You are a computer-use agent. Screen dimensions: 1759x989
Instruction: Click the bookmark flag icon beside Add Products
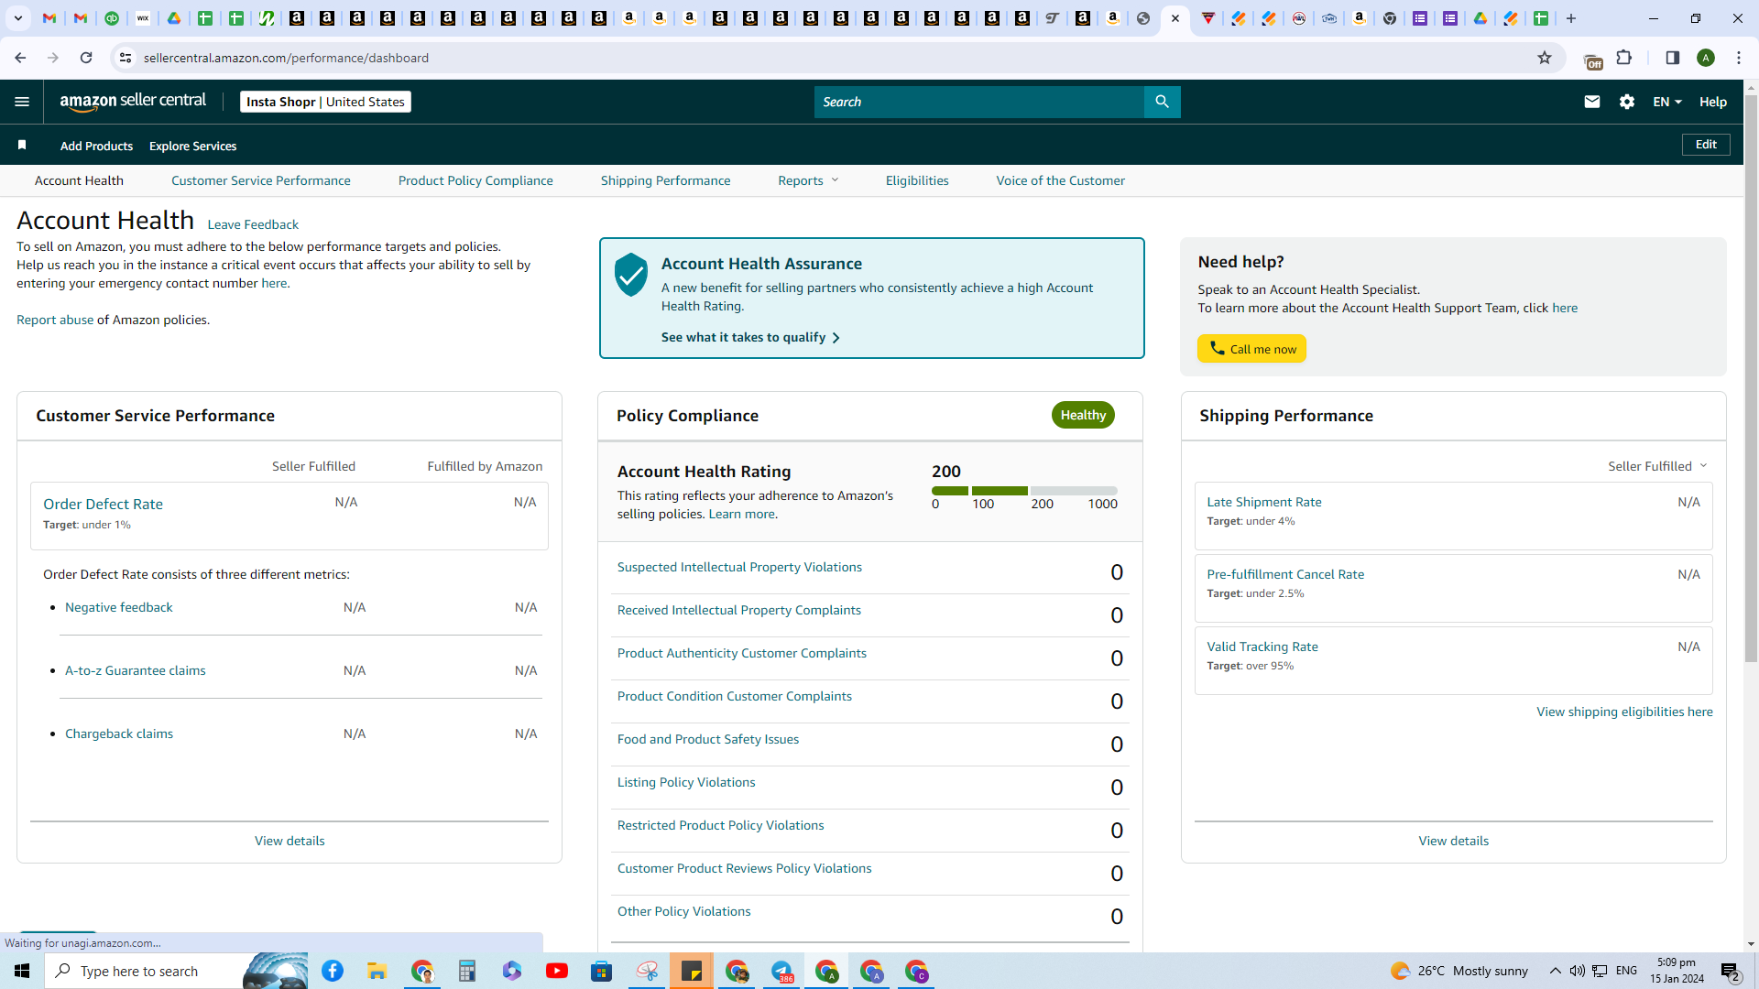coord(22,145)
